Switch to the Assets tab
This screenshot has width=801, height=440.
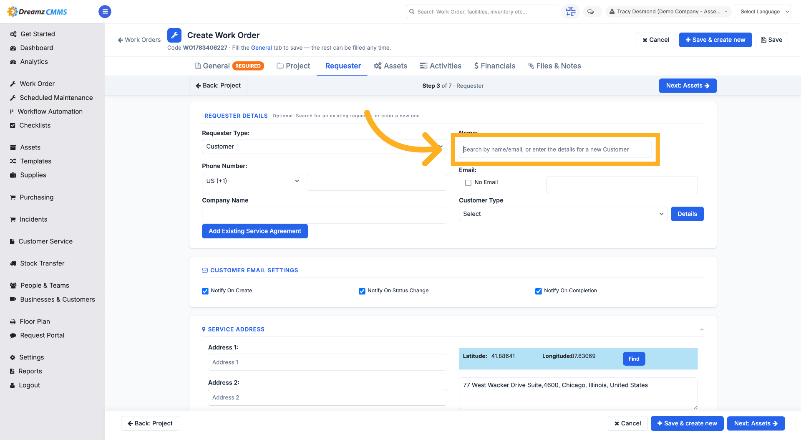click(x=390, y=66)
